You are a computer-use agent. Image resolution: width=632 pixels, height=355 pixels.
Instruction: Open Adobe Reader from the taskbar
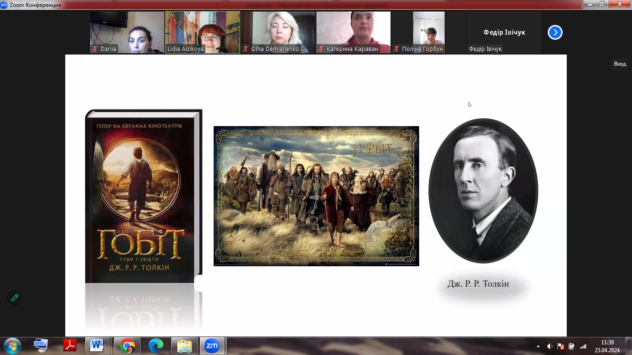(x=69, y=346)
